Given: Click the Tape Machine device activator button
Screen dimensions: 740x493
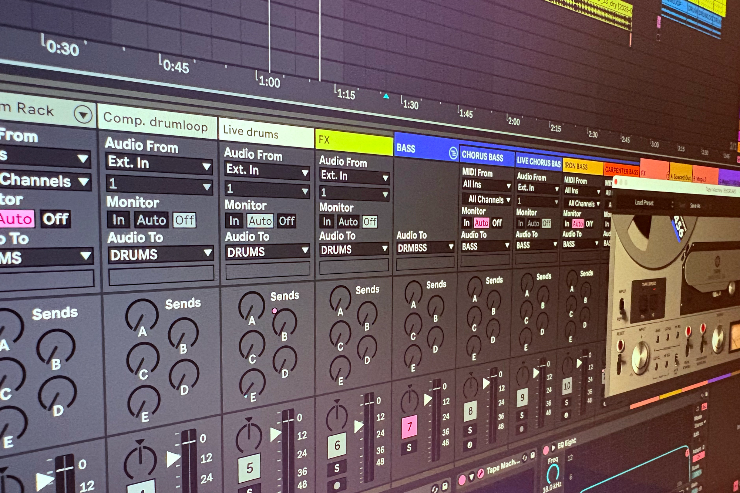Looking at the screenshot, I should pos(462,480).
